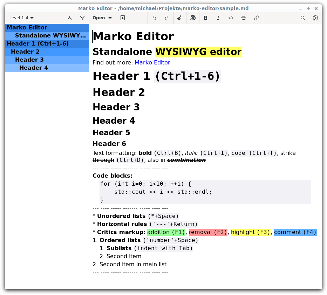
Task: Click the clear formatting brush icon
Action: click(179, 18)
